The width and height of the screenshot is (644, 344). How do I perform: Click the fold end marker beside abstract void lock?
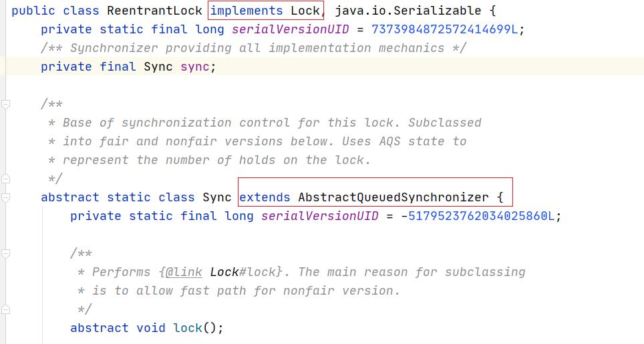(x=6, y=309)
